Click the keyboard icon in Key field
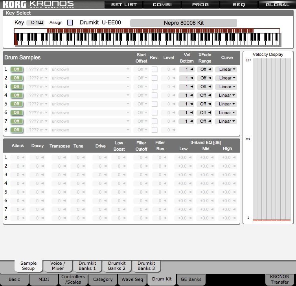This screenshot has width=296, height=286. pos(41,23)
